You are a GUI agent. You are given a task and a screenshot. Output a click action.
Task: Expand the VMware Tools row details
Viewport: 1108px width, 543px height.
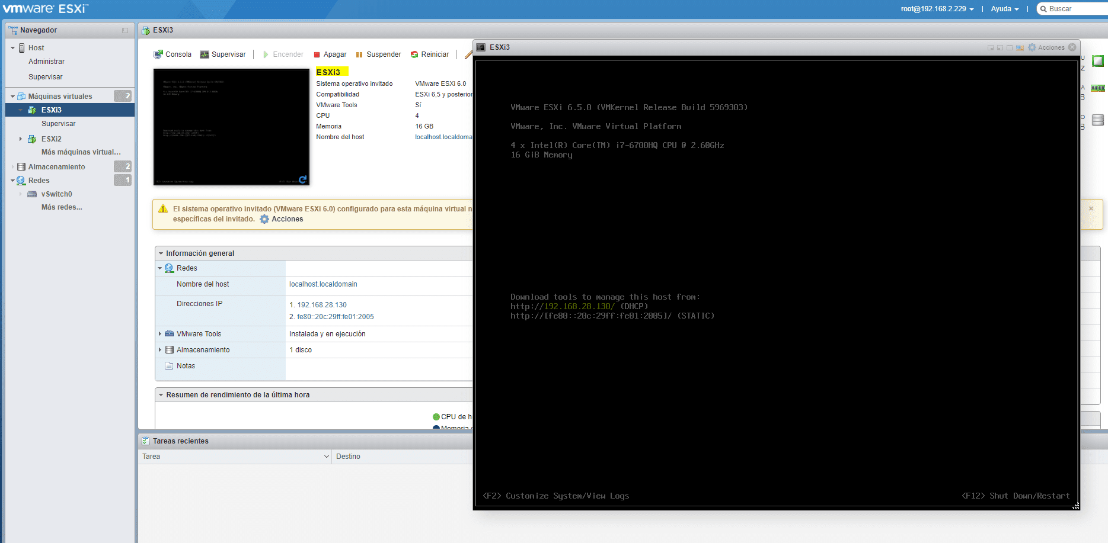coord(161,333)
